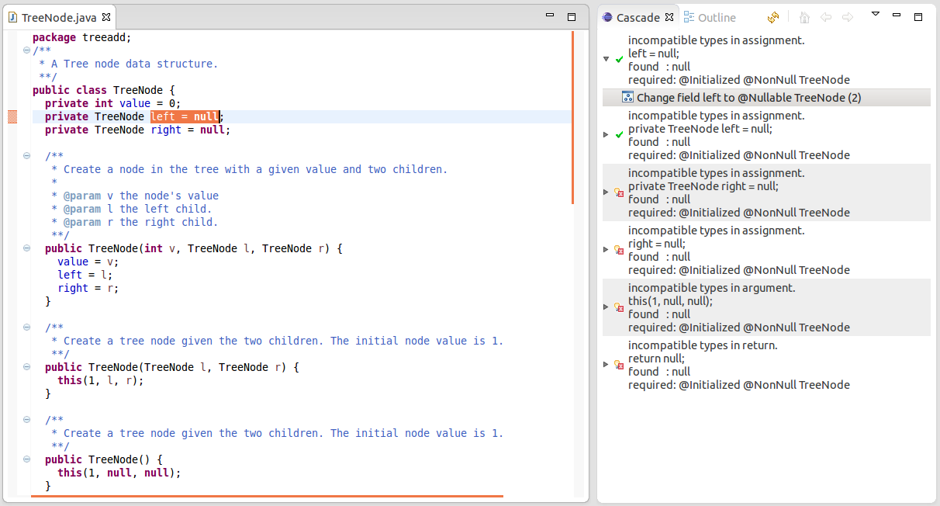The width and height of the screenshot is (940, 506).
Task: Minimize the Cascade view panel
Action: pyautogui.click(x=897, y=15)
